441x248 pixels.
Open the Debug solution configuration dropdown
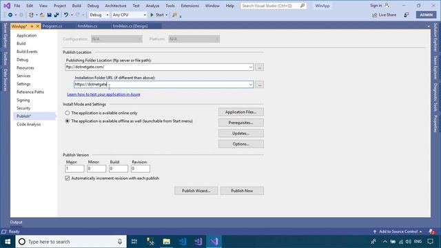point(99,15)
